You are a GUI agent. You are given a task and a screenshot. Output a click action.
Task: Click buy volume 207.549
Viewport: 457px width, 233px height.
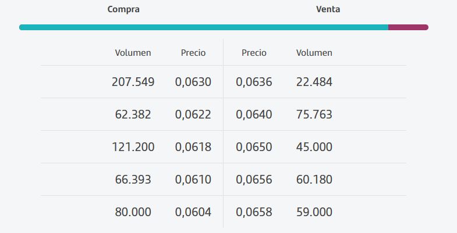coord(133,82)
